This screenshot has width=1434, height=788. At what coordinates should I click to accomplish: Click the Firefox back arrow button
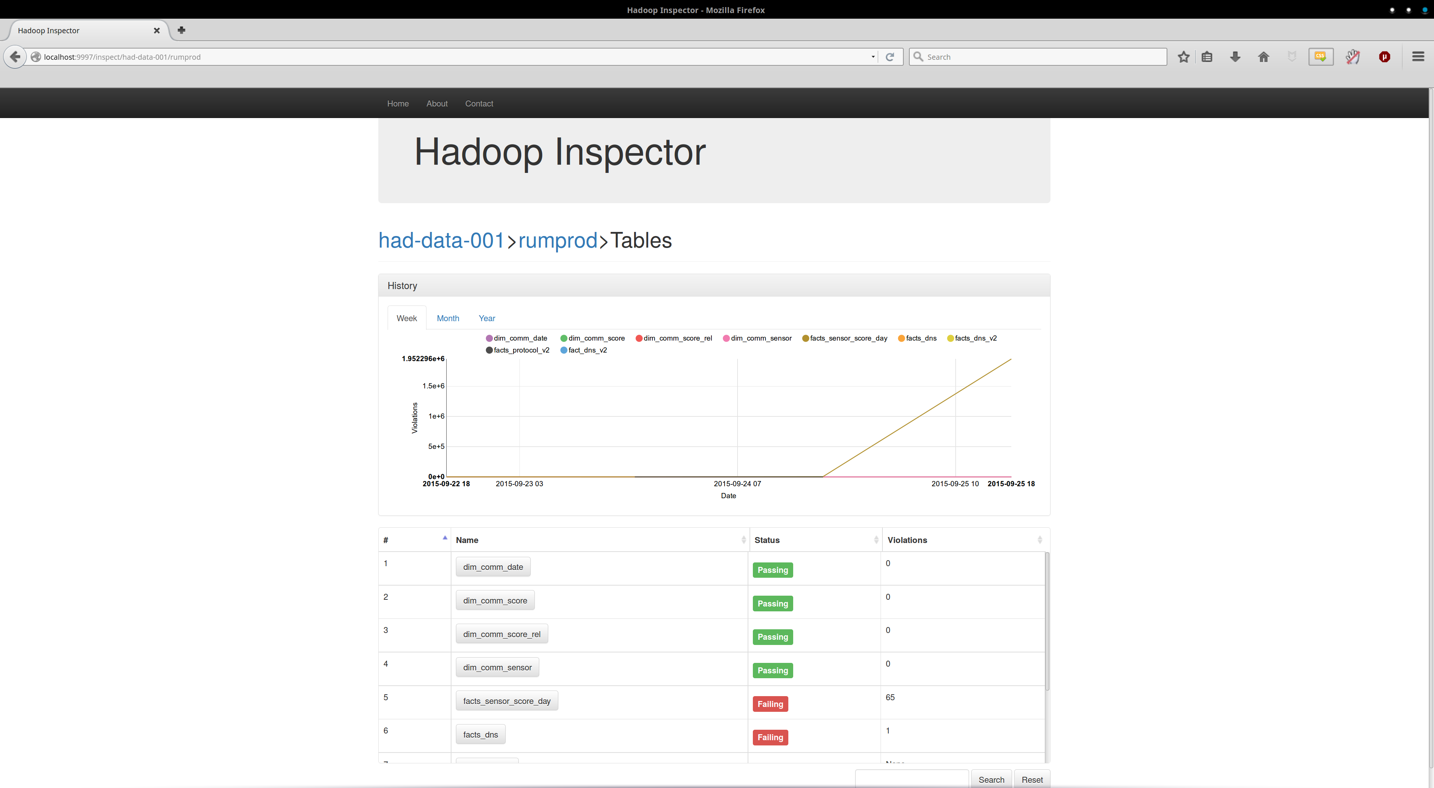pos(15,57)
